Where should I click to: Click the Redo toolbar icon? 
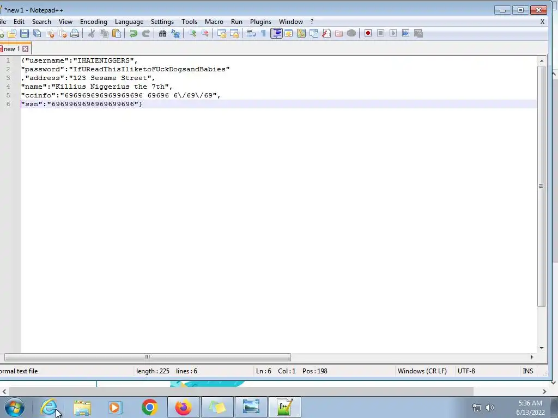tap(146, 33)
